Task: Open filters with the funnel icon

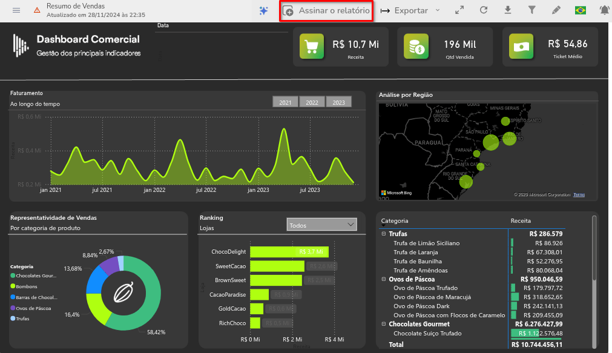Action: coord(532,10)
